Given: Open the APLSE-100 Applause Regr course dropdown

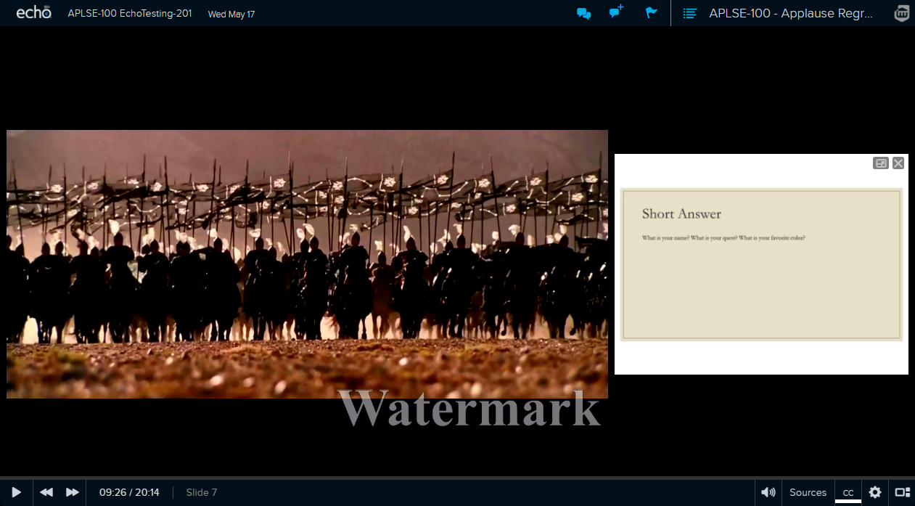Looking at the screenshot, I should (791, 13).
